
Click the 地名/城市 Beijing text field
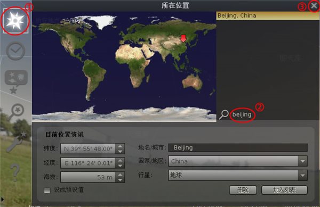[238, 148]
